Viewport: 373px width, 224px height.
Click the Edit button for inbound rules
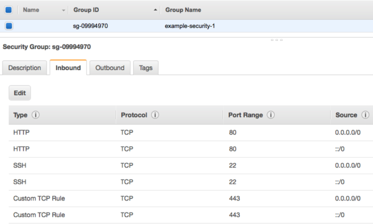20,93
